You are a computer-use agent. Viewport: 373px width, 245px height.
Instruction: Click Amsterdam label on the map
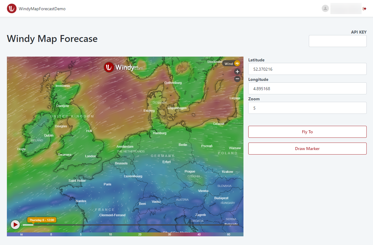point(125,147)
